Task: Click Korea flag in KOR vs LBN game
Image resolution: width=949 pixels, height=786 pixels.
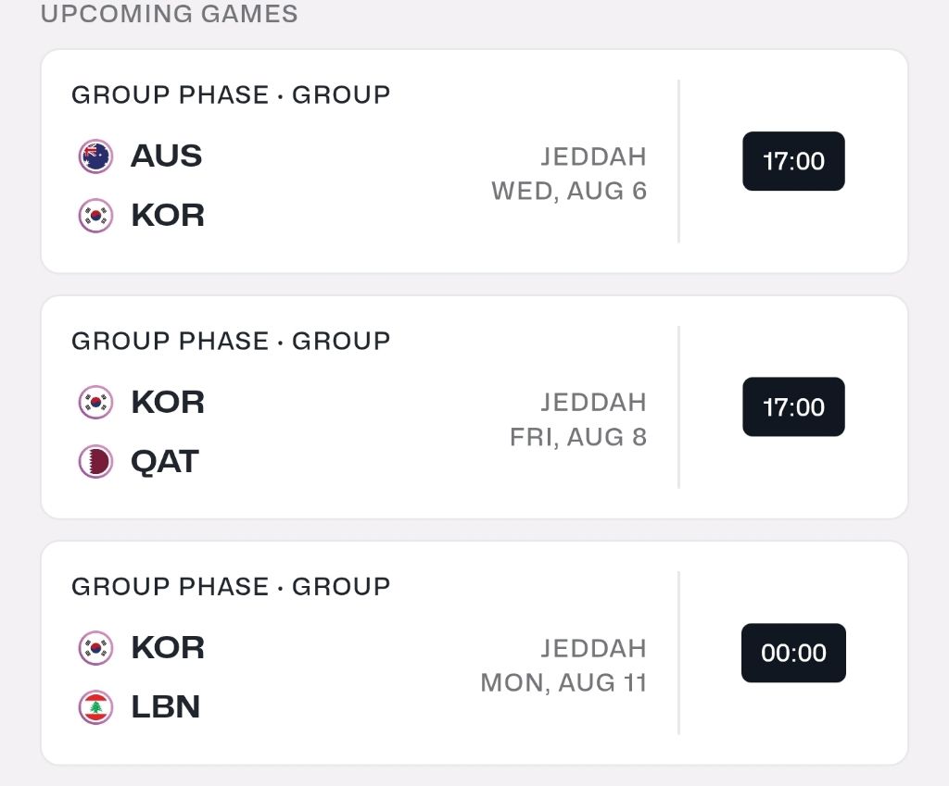Action: click(x=95, y=648)
